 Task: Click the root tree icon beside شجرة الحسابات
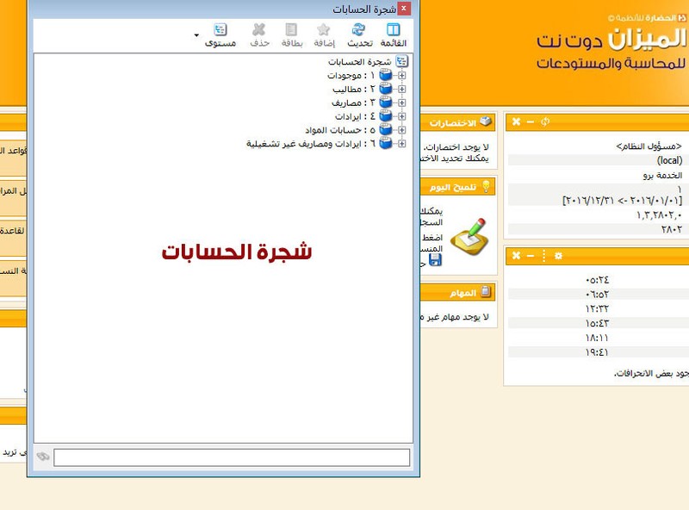coord(401,61)
